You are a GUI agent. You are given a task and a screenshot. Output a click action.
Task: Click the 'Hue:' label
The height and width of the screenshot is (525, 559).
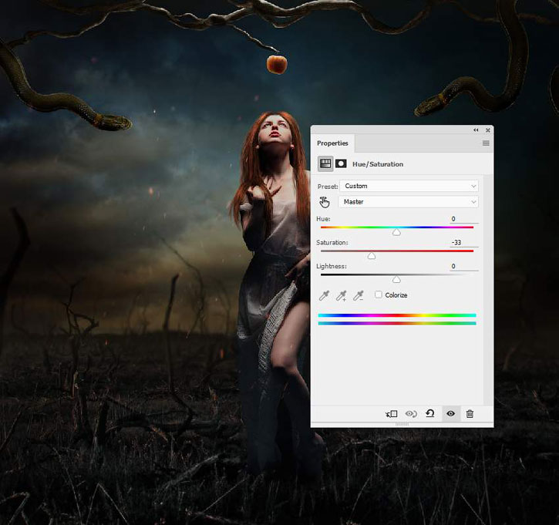(323, 219)
